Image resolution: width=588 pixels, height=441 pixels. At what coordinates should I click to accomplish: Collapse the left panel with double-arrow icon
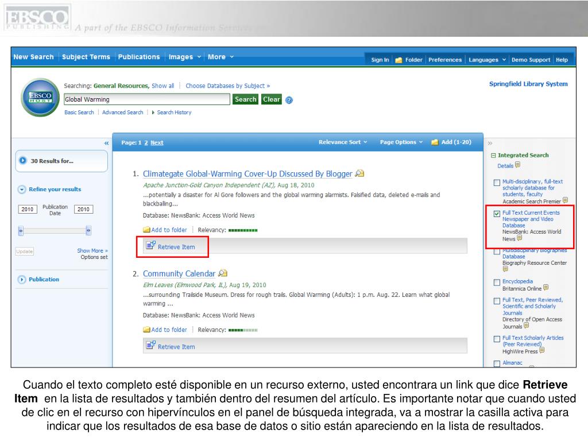[x=106, y=143]
